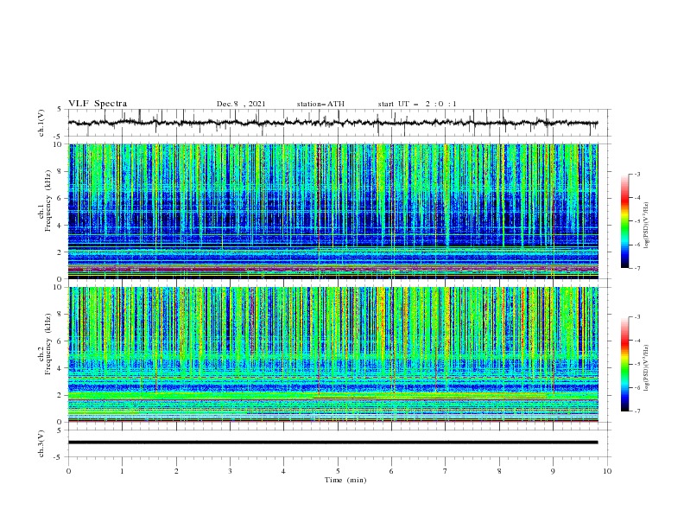Click the "-3" label on ch.1 colorbar

637,174
